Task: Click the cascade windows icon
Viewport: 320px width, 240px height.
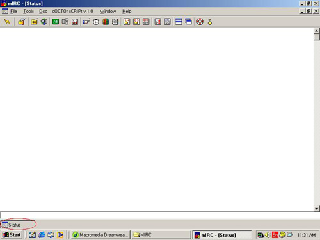Action: pyautogui.click(x=188, y=22)
